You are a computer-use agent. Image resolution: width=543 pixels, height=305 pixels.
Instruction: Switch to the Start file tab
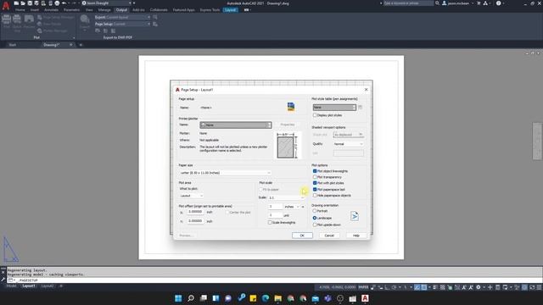pos(13,45)
